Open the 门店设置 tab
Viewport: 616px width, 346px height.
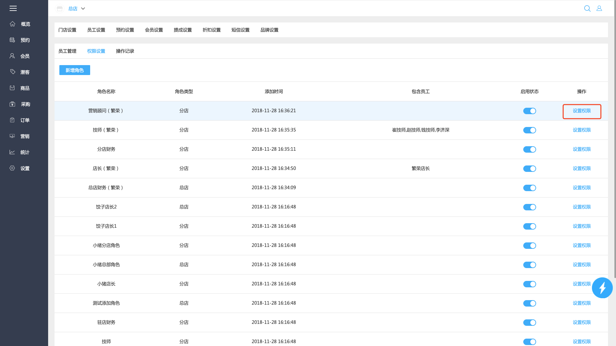pos(67,30)
